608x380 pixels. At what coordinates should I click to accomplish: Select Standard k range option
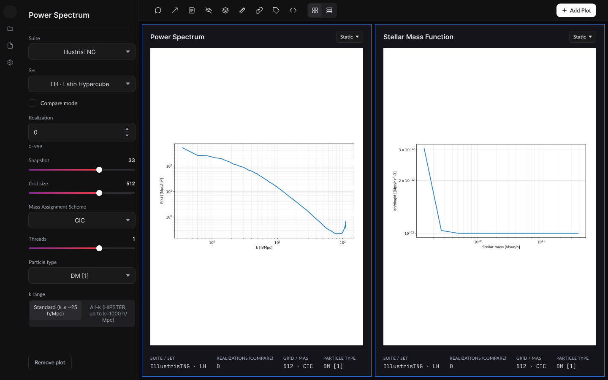click(x=55, y=311)
